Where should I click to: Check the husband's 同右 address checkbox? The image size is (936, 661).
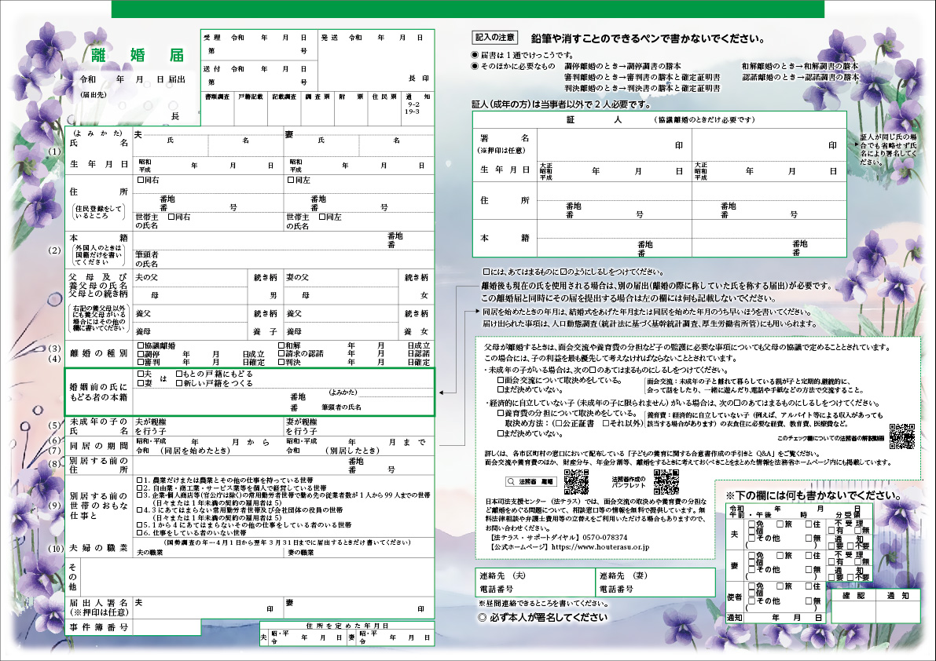(140, 180)
